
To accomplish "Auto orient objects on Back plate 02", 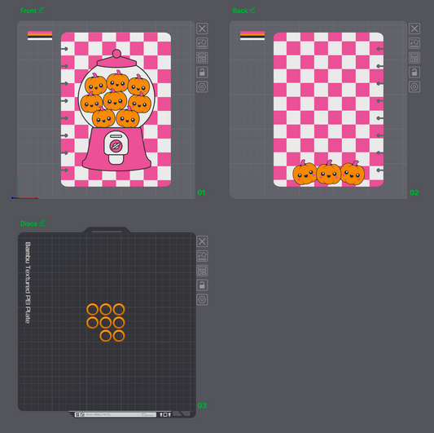I will tap(414, 43).
